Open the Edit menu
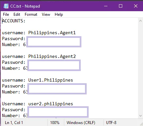Image resolution: width=143 pixels, height=126 pixels. [x=17, y=14]
